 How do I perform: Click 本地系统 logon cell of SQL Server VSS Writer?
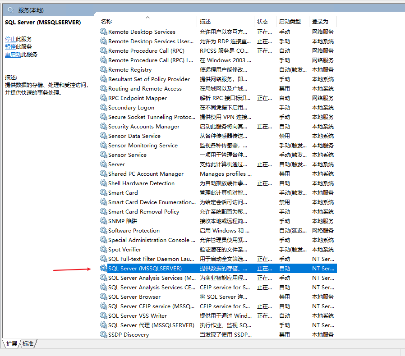tap(323, 316)
